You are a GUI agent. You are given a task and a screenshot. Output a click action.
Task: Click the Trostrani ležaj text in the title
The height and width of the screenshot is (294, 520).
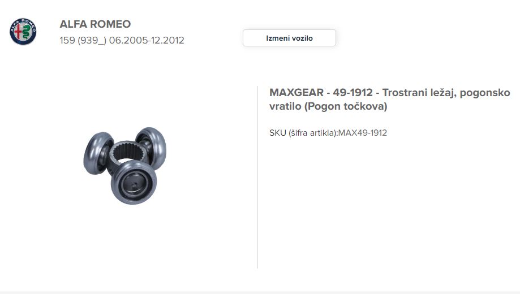coord(419,93)
